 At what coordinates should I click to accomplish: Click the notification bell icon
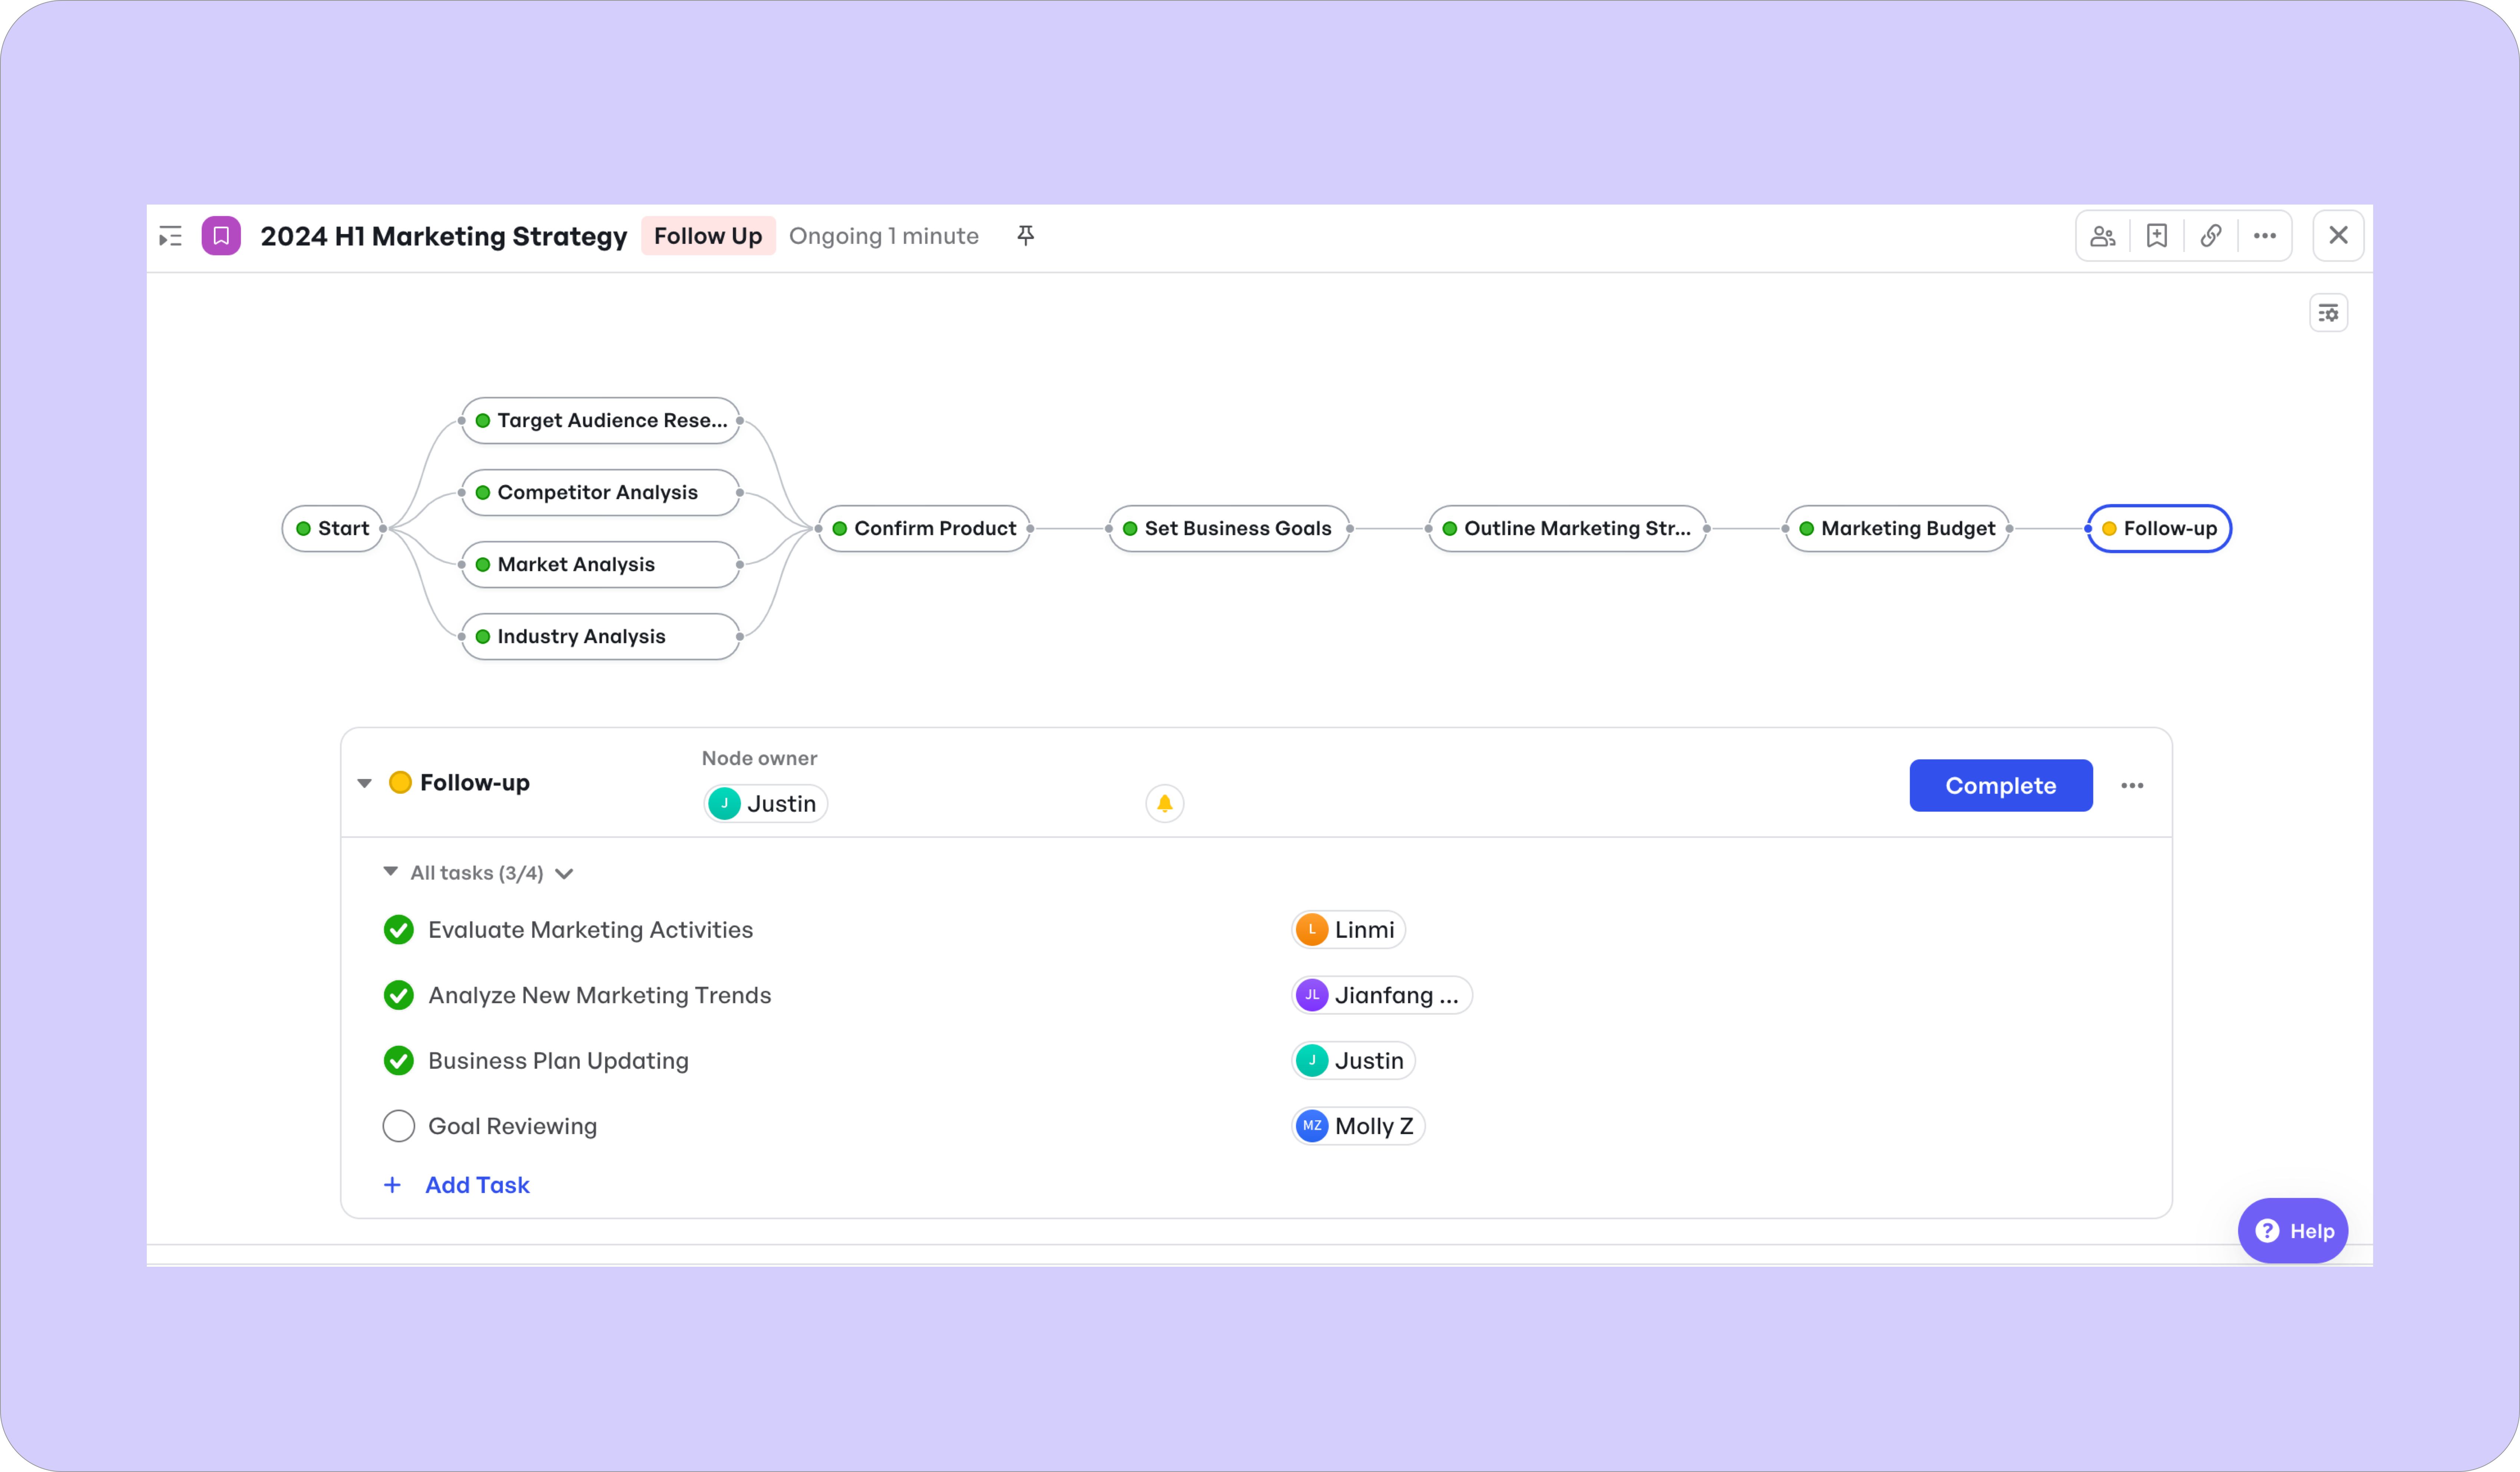tap(1165, 803)
